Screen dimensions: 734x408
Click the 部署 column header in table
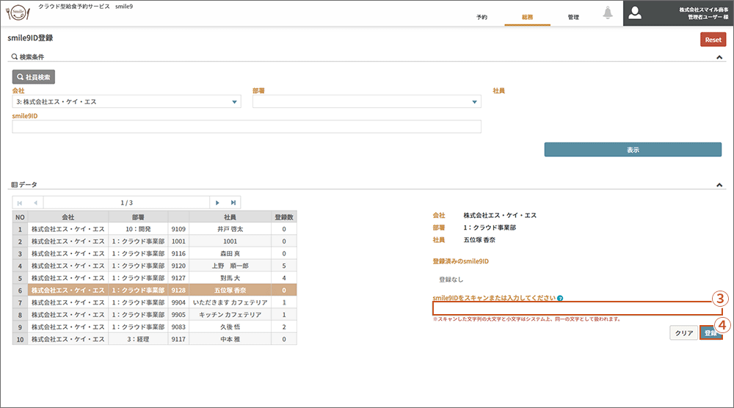(x=138, y=217)
